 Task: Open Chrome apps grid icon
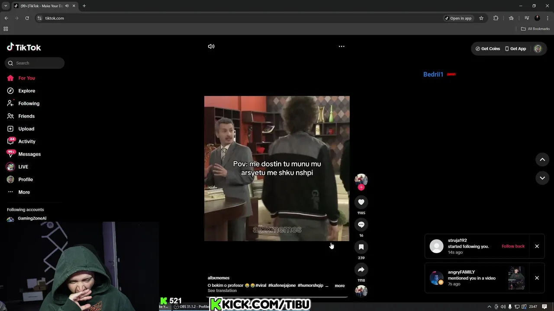pos(6,29)
